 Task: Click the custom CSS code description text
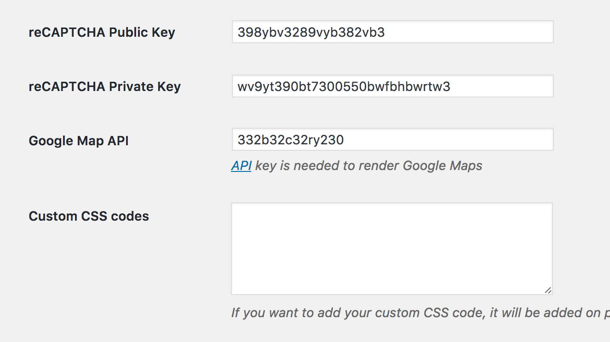coord(420,313)
